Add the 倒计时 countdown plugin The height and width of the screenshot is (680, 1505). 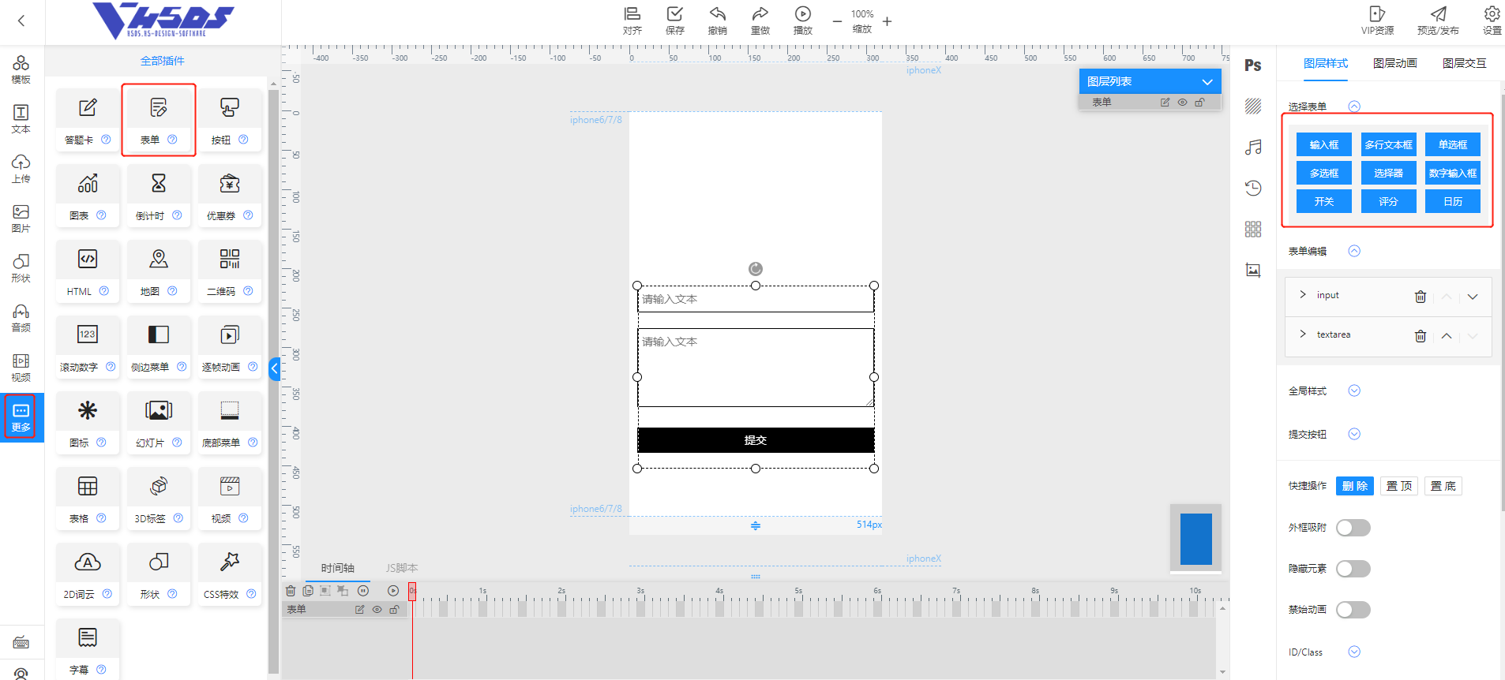[x=159, y=196]
